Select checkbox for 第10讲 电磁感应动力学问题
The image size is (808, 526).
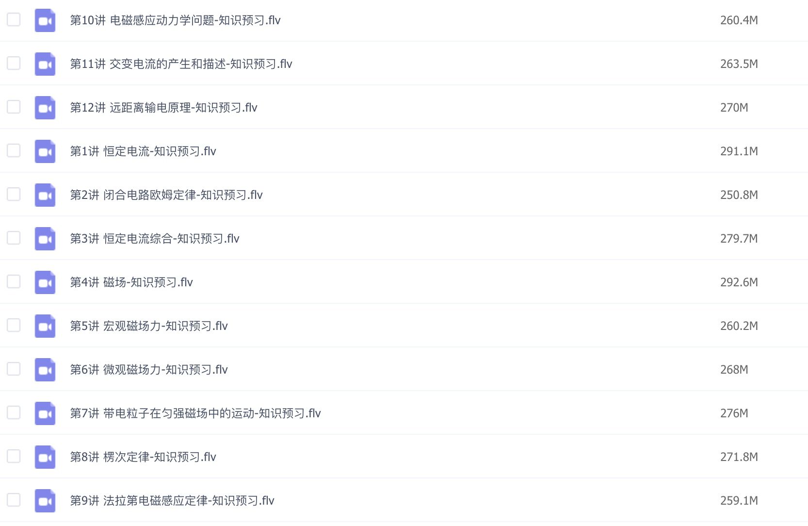click(14, 19)
